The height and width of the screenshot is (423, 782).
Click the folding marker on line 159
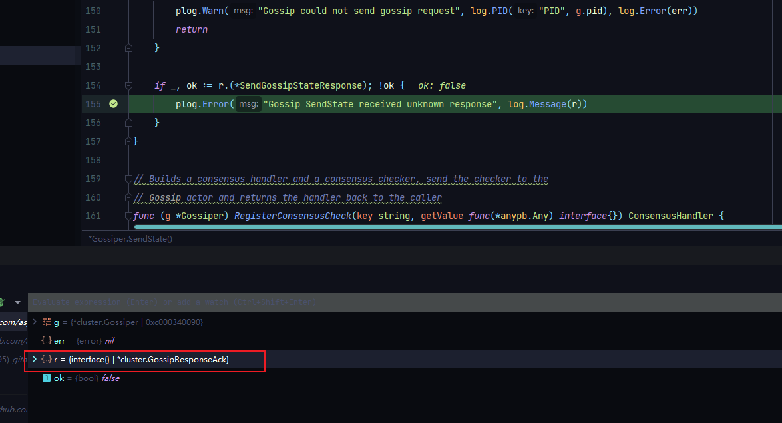pyautogui.click(x=128, y=178)
